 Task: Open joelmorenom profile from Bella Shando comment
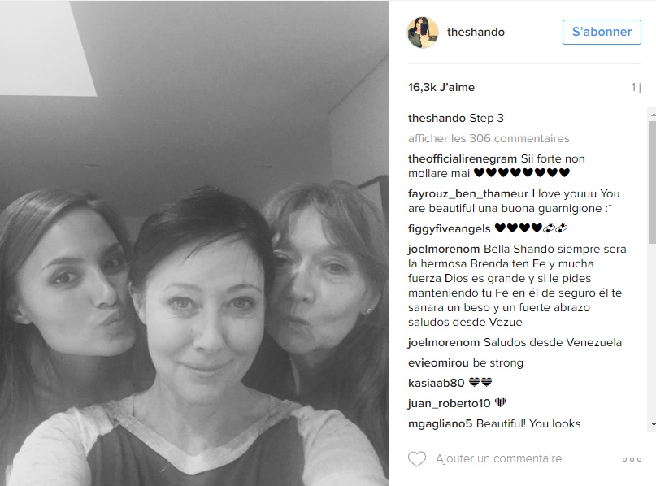coord(444,249)
